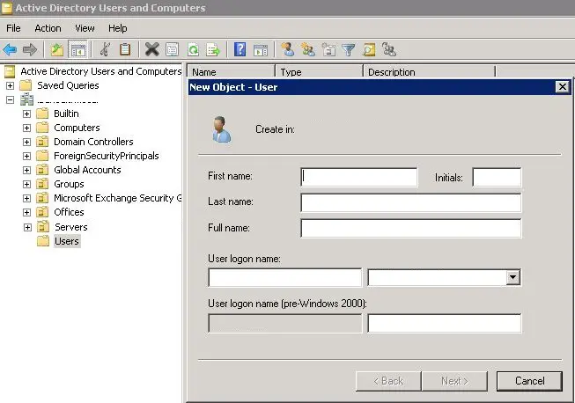Click the Find objects magnifier icon
575x403 pixels.
click(x=369, y=49)
